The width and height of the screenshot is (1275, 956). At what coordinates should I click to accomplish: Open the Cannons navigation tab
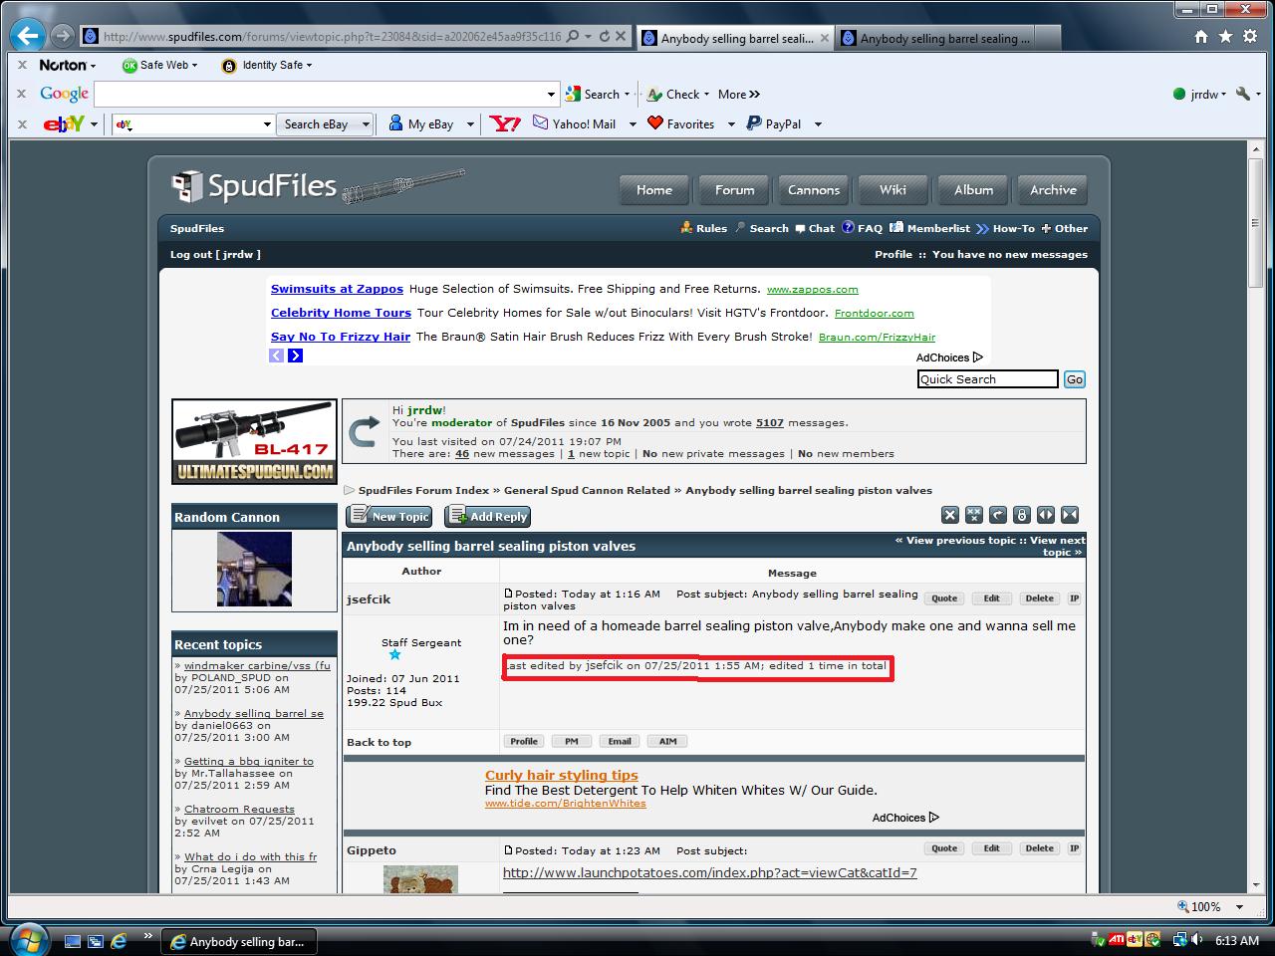[814, 190]
